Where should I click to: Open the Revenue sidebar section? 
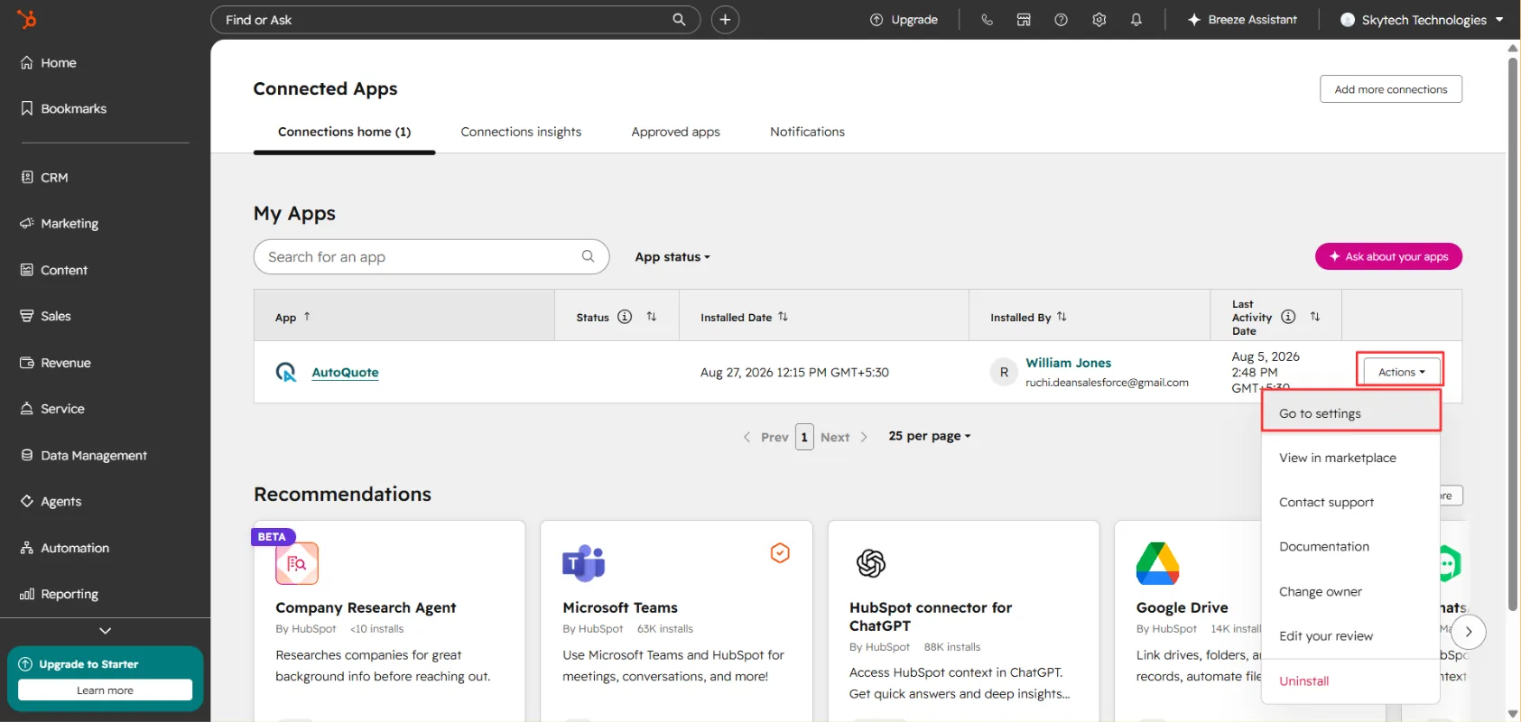[x=56, y=363]
